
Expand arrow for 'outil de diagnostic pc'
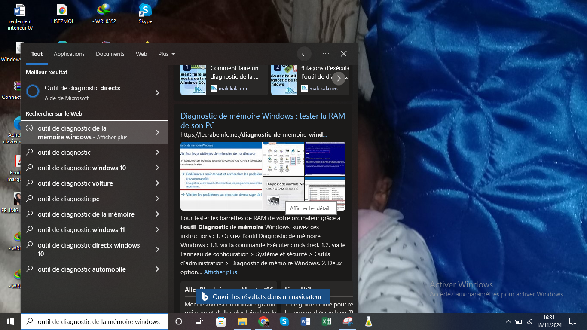(158, 199)
